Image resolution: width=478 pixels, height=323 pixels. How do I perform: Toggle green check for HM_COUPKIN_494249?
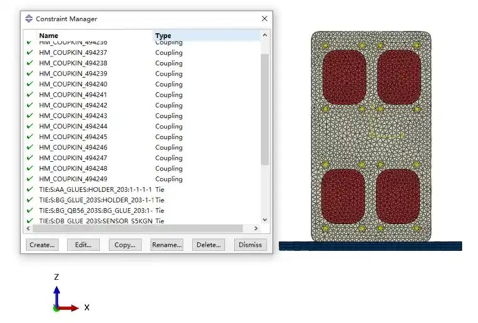[30, 179]
